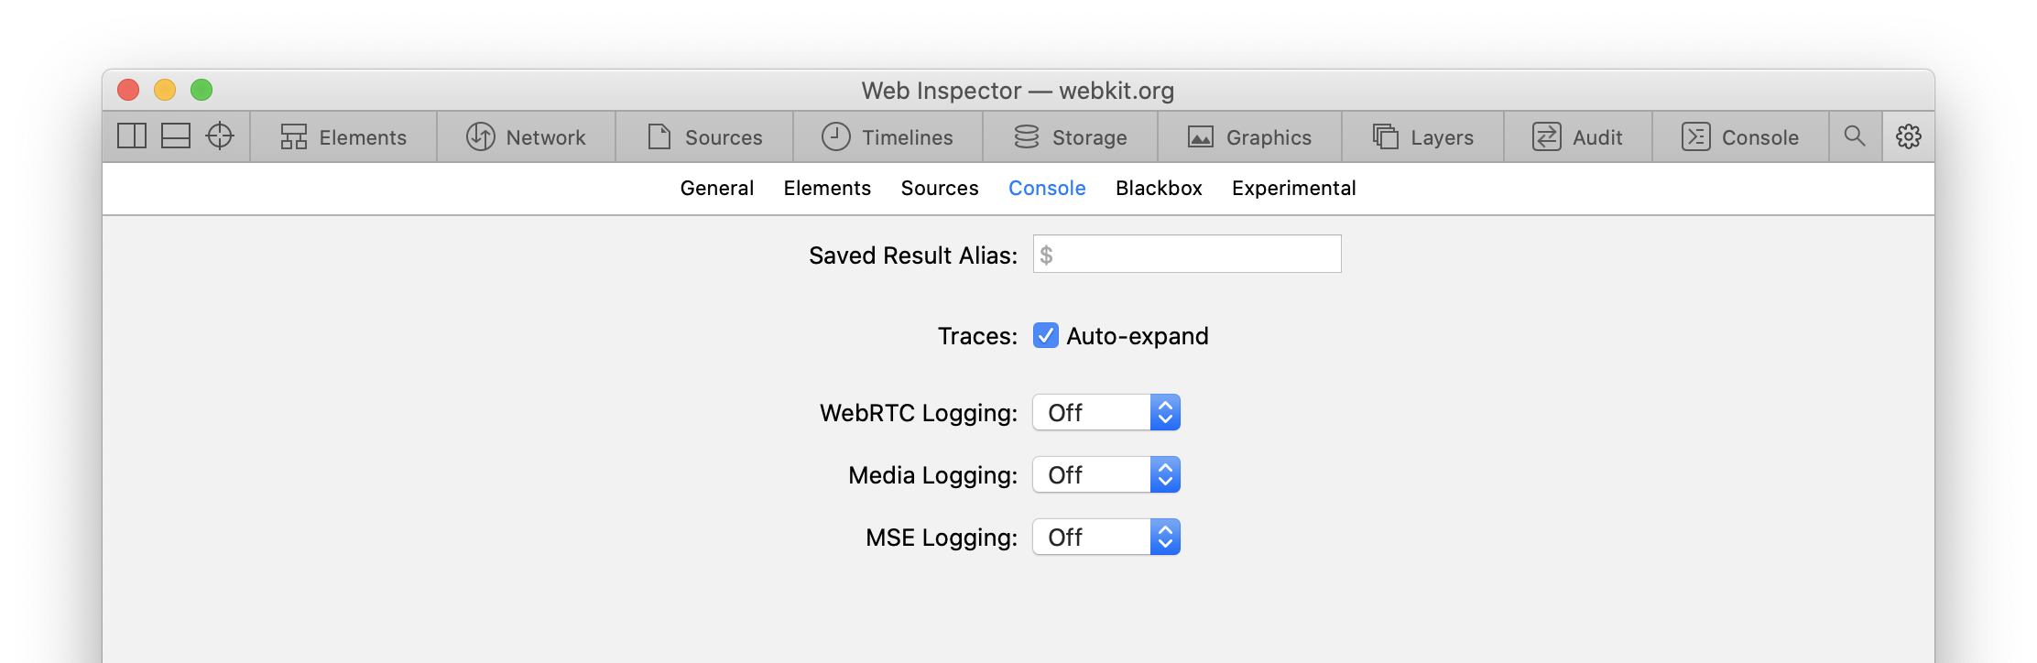This screenshot has height=663, width=2037.
Task: Expand the Media Logging dropdown
Action: pyautogui.click(x=1106, y=475)
